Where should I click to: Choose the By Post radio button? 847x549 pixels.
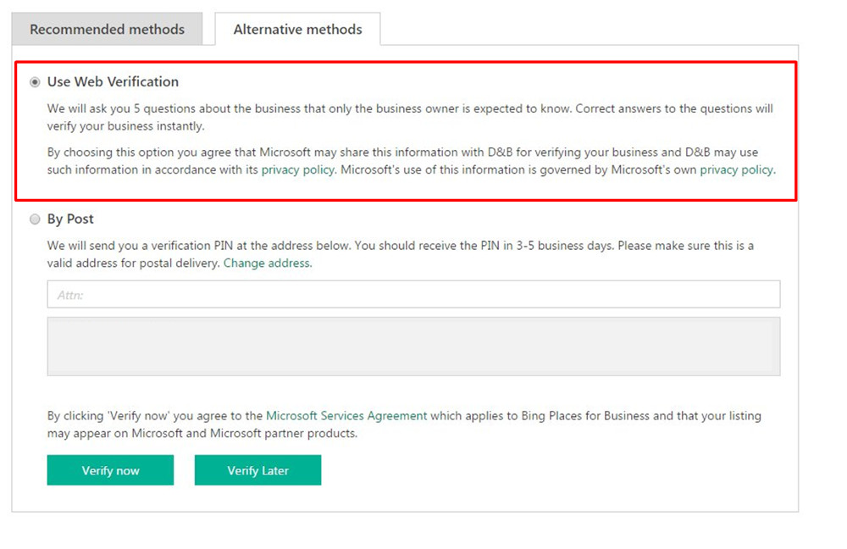[35, 219]
